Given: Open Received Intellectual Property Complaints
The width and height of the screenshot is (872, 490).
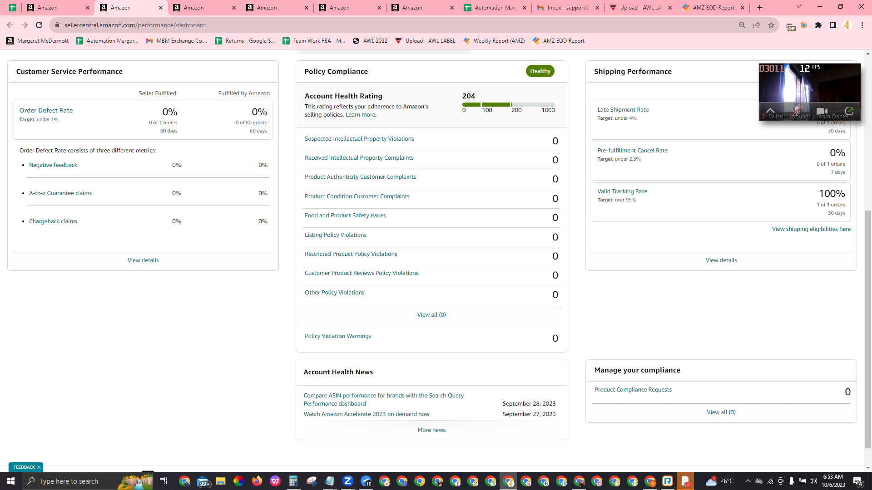Looking at the screenshot, I should [x=359, y=158].
